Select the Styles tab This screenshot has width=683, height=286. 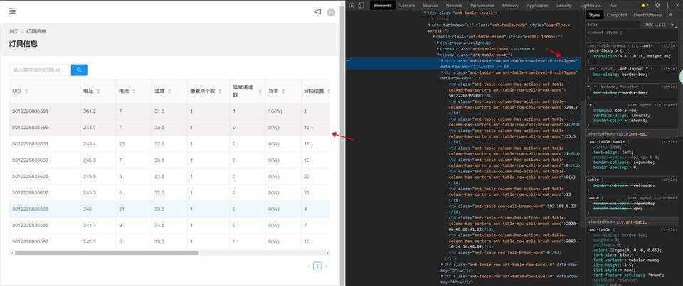click(x=594, y=15)
